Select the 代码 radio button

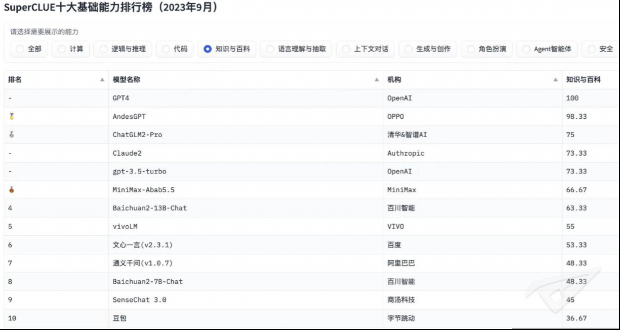pyautogui.click(x=166, y=49)
